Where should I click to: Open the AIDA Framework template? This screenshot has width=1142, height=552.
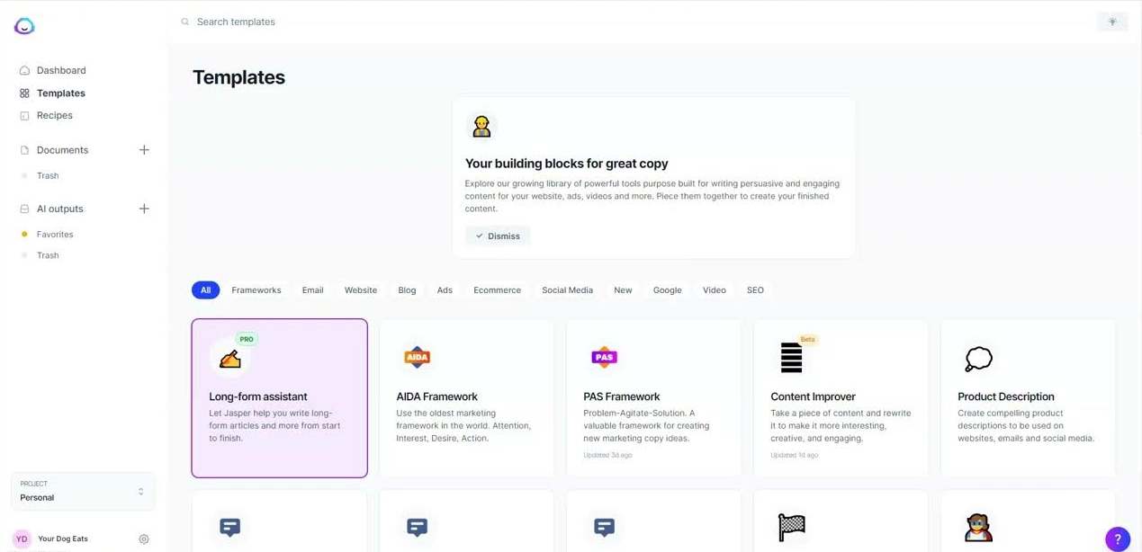pyautogui.click(x=466, y=398)
